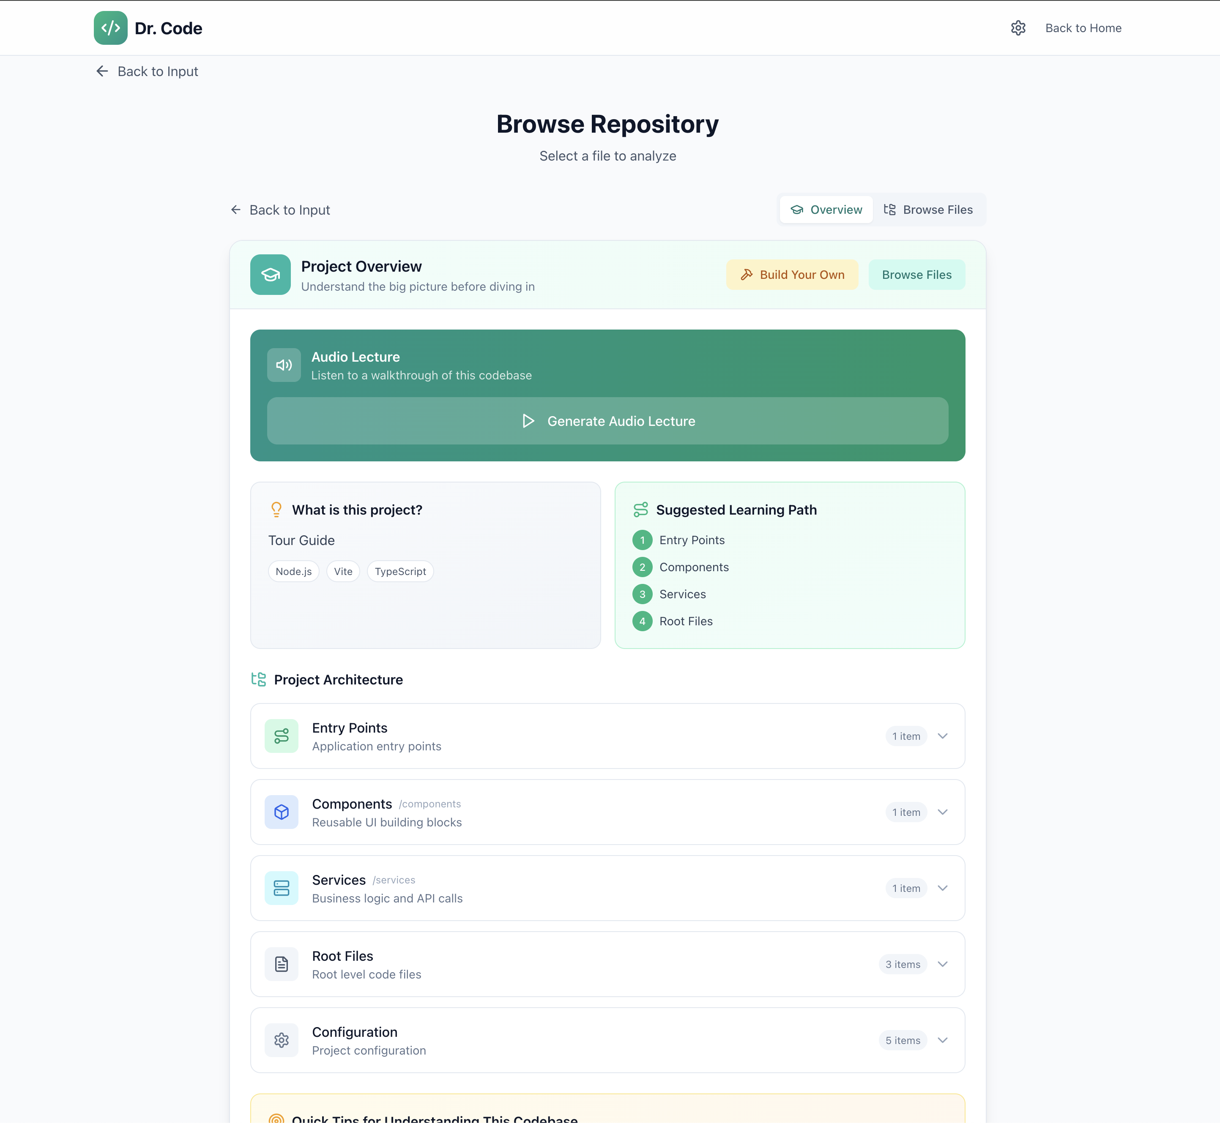Expand the Configuration section chevron
Viewport: 1220px width, 1123px height.
[x=942, y=1040]
